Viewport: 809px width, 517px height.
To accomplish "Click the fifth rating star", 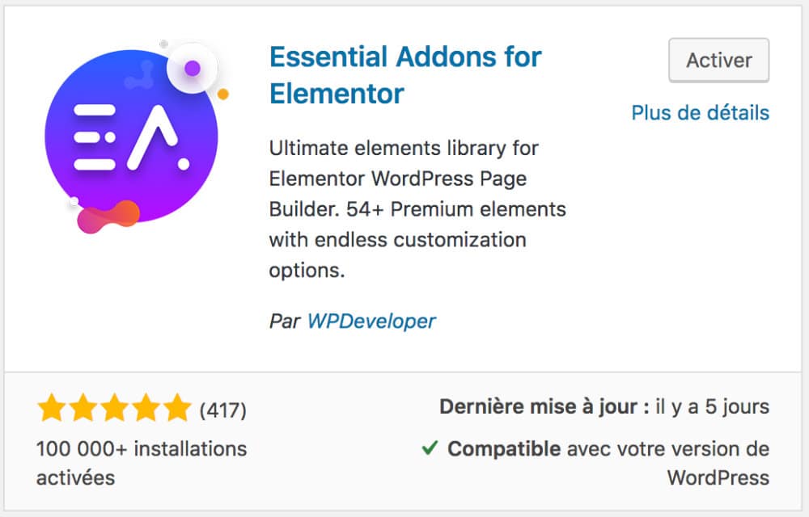I will (178, 409).
